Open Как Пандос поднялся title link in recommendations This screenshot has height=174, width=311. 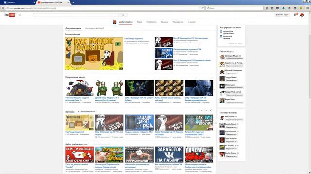pyautogui.click(x=134, y=39)
